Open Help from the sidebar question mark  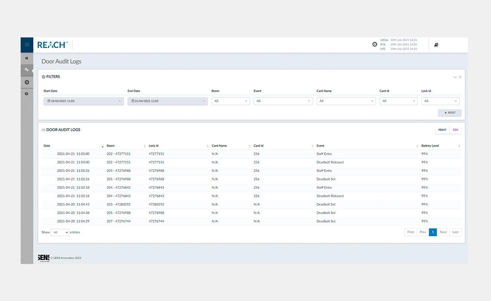[x=27, y=94]
